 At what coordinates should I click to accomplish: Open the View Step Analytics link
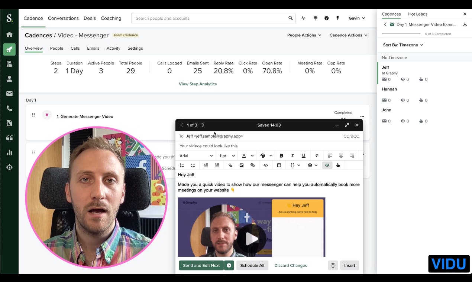(198, 84)
